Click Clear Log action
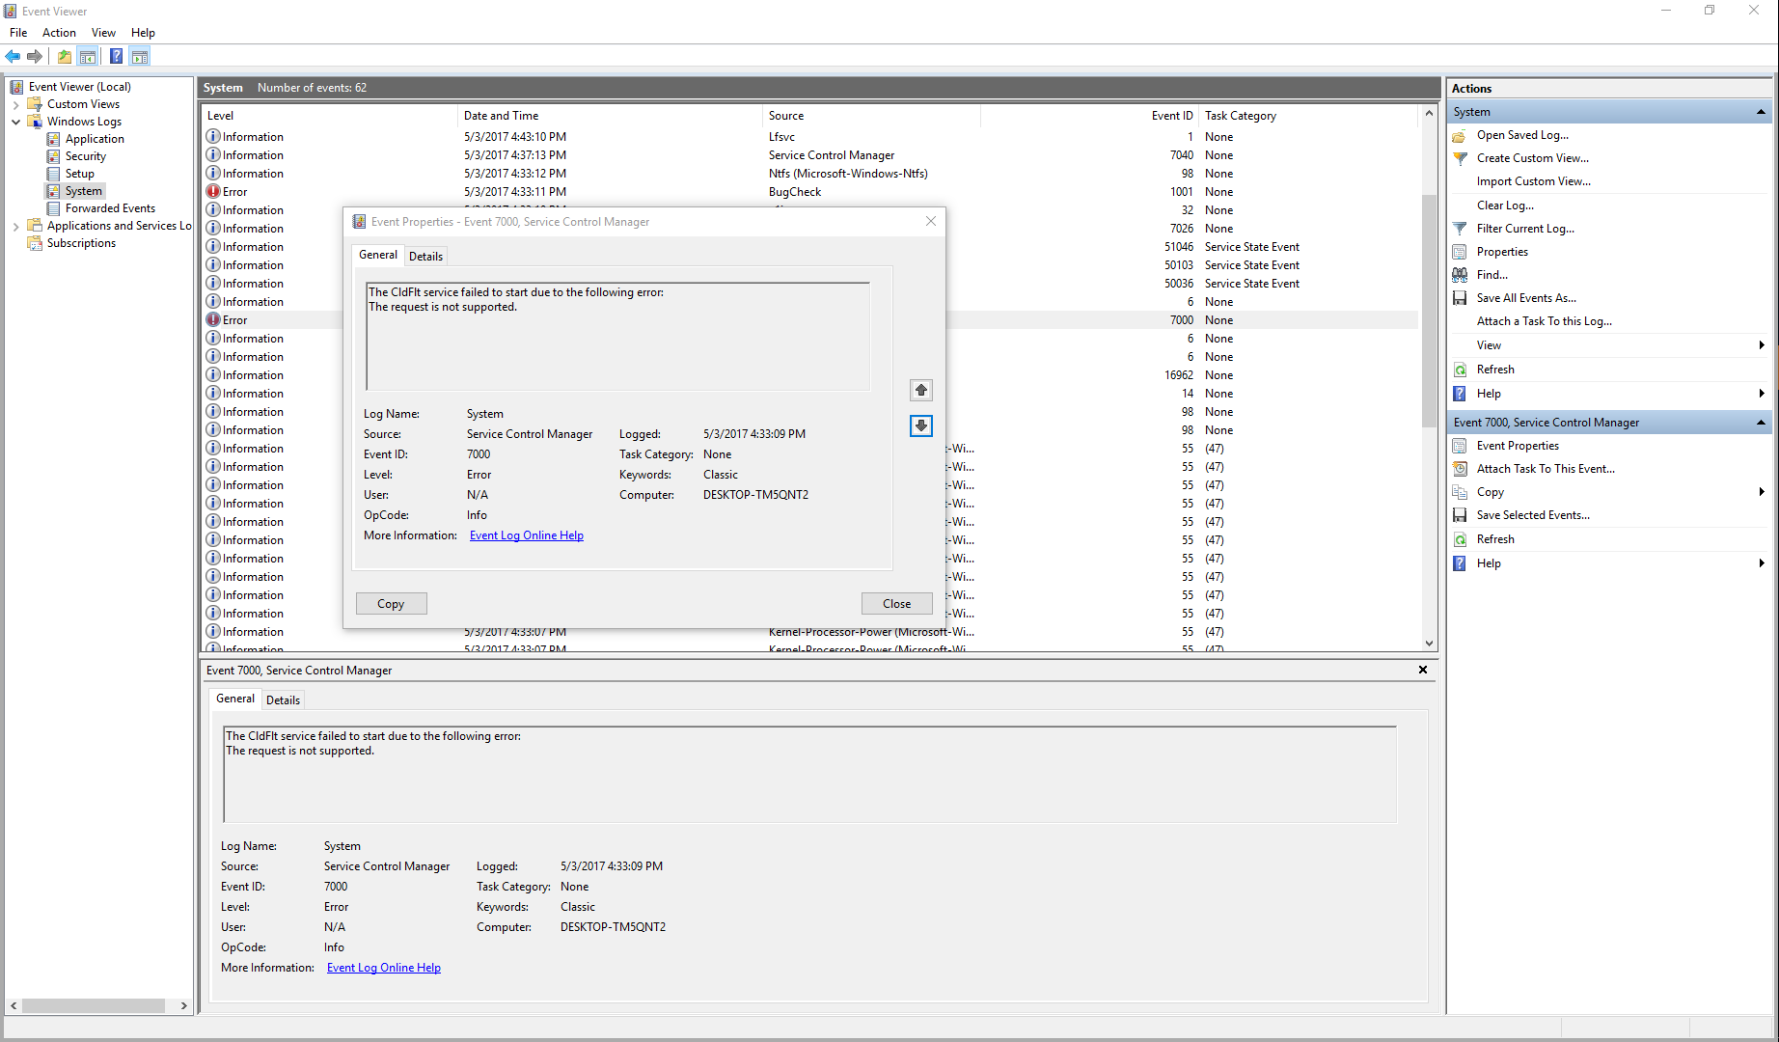This screenshot has width=1779, height=1042. pos(1505,206)
